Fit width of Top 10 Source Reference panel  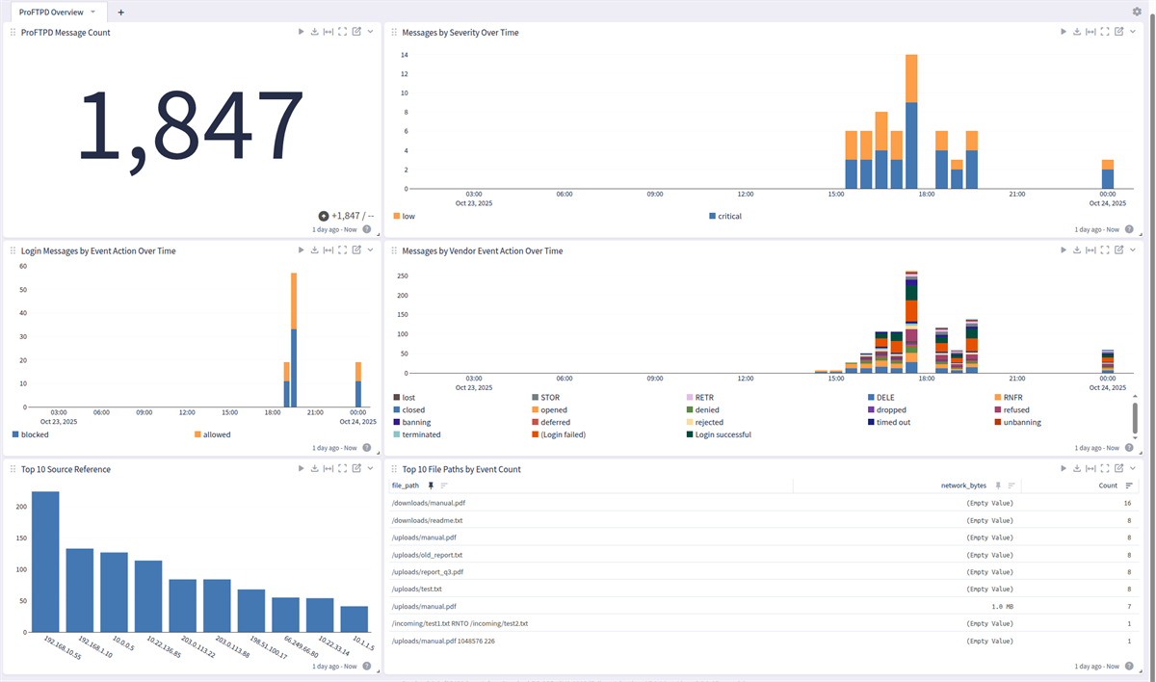click(x=328, y=469)
